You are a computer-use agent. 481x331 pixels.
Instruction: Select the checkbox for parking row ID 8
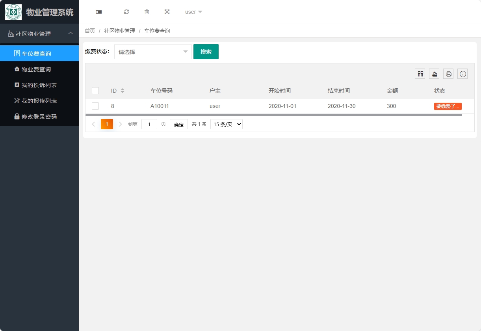pyautogui.click(x=95, y=106)
